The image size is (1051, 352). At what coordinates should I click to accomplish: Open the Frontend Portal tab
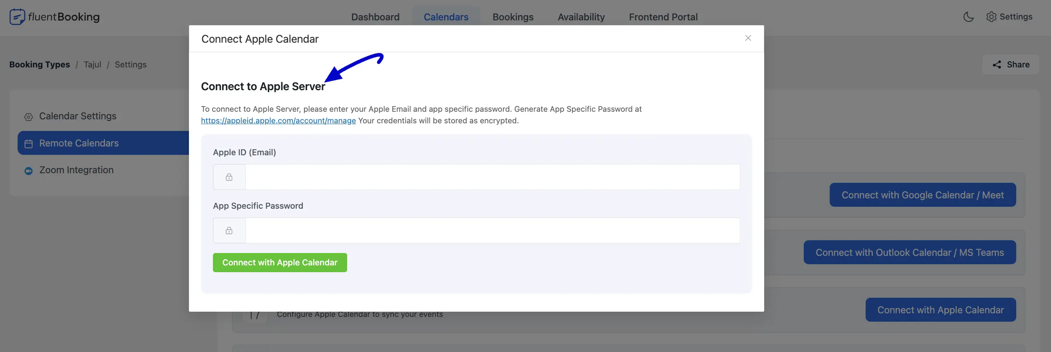click(663, 17)
